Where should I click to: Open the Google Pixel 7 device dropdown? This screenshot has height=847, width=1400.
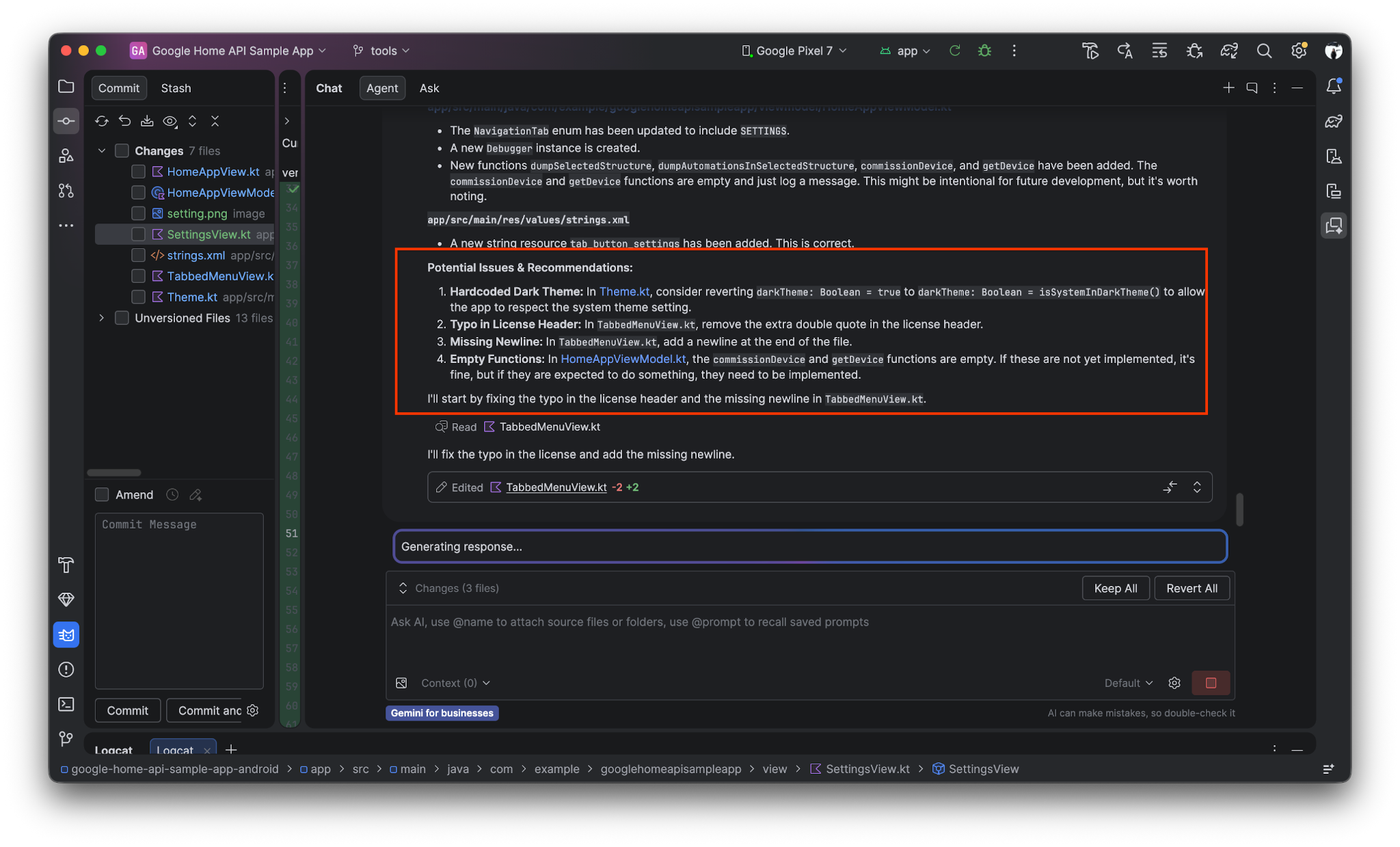[794, 51]
